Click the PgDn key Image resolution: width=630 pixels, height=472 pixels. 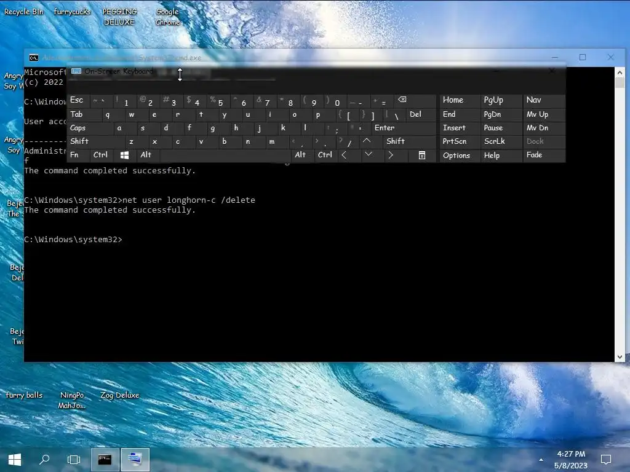coord(501,114)
